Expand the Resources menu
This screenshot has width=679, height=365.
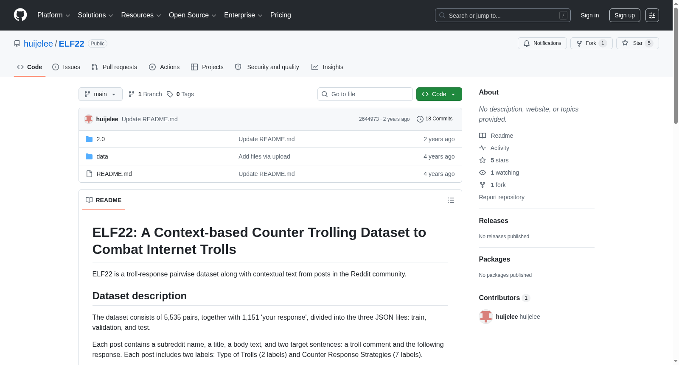pos(141,15)
